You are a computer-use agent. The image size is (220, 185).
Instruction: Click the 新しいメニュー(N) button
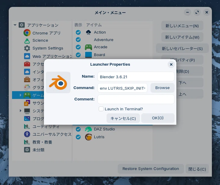click(182, 26)
